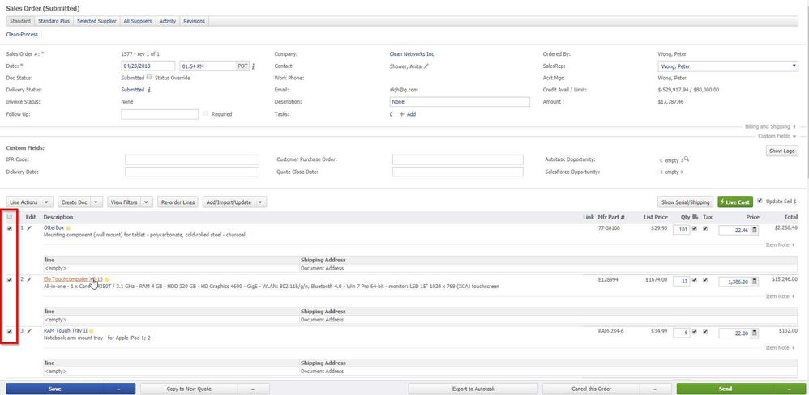Open the price calculator for the Elo Touchcomputer line
The image size is (809, 395).
tap(755, 281)
